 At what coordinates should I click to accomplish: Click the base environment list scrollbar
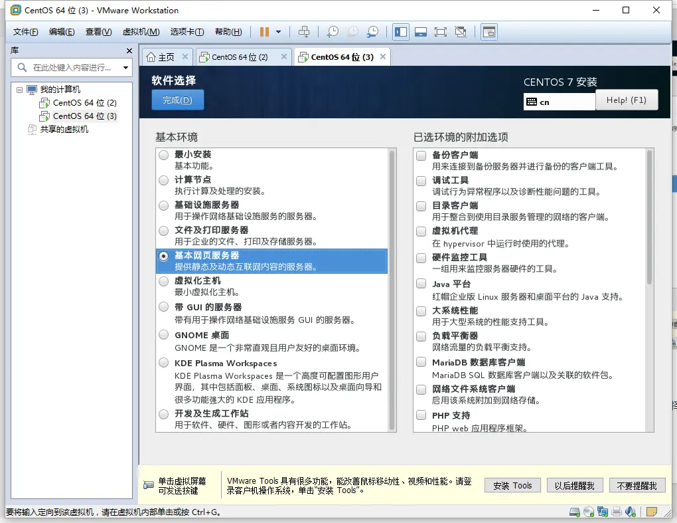click(392, 290)
